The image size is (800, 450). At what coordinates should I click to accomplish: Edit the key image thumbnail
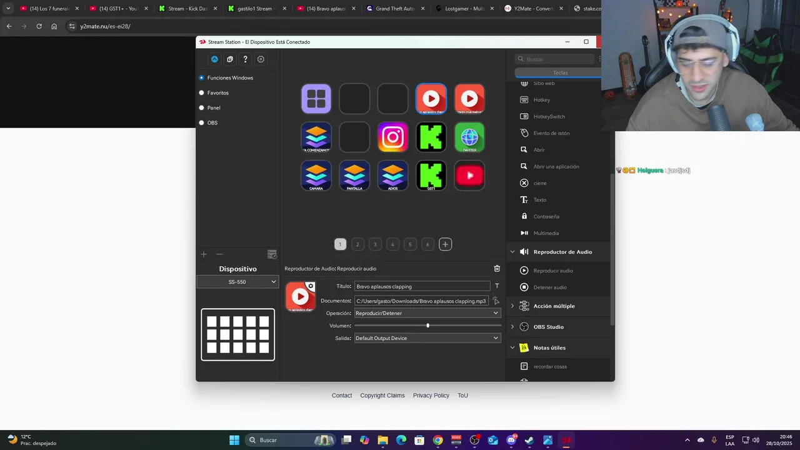point(301,297)
